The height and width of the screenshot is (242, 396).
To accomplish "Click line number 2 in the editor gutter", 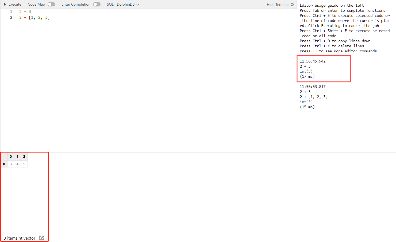I will (x=11, y=17).
